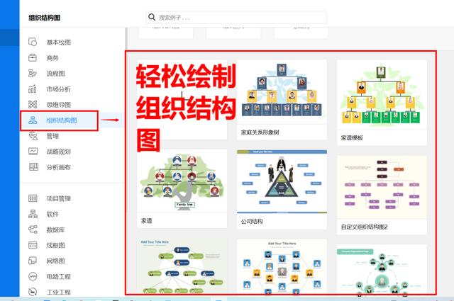Viewport: 454px width, 301px height.
Task: Click the 管理 category icon
Action: click(33, 135)
